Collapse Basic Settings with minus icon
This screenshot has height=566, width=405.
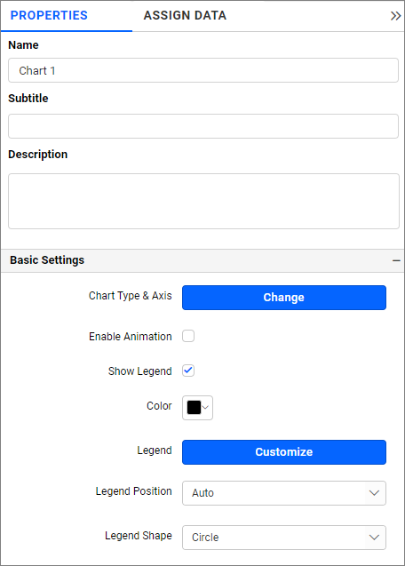point(396,260)
